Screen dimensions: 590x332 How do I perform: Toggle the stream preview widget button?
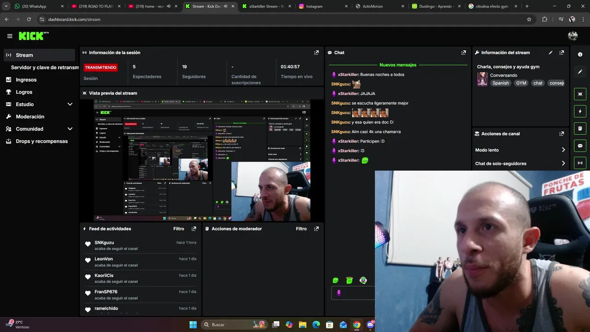(580, 94)
